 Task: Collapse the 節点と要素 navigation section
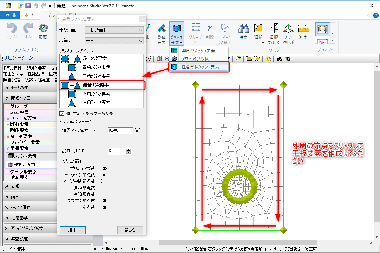(30, 98)
